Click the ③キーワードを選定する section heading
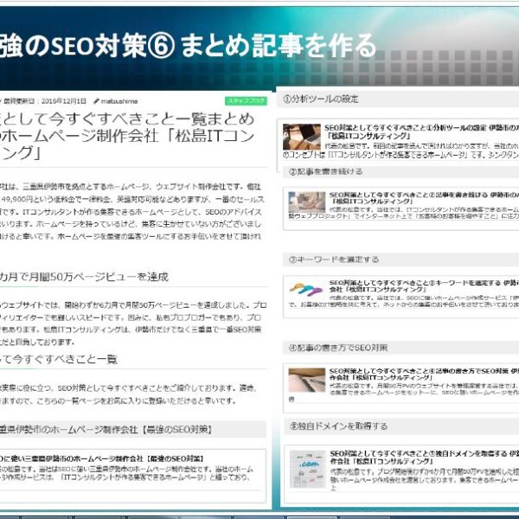The width and height of the screenshot is (519, 519). 332,259
